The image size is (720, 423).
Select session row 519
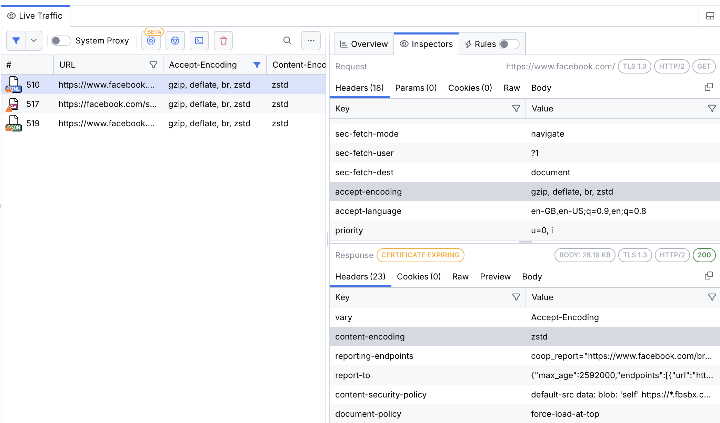(163, 123)
